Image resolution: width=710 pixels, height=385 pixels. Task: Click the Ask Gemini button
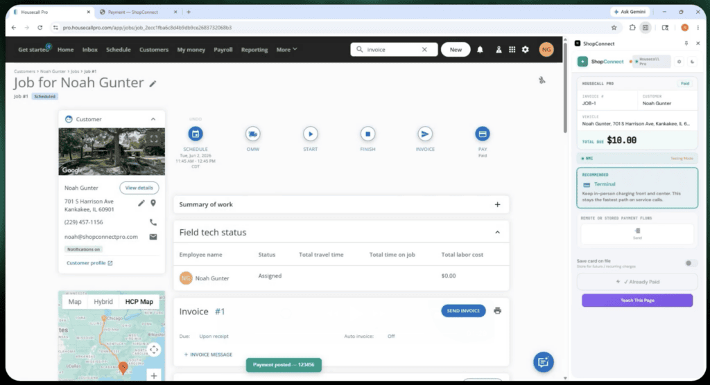click(x=630, y=12)
